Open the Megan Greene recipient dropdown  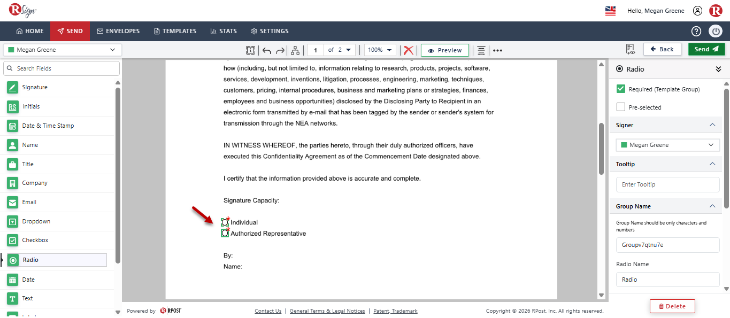tap(63, 50)
